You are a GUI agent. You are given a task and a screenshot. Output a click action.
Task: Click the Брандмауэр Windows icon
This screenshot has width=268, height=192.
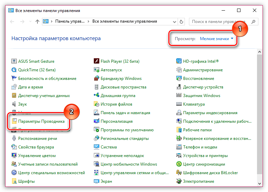[97, 79]
